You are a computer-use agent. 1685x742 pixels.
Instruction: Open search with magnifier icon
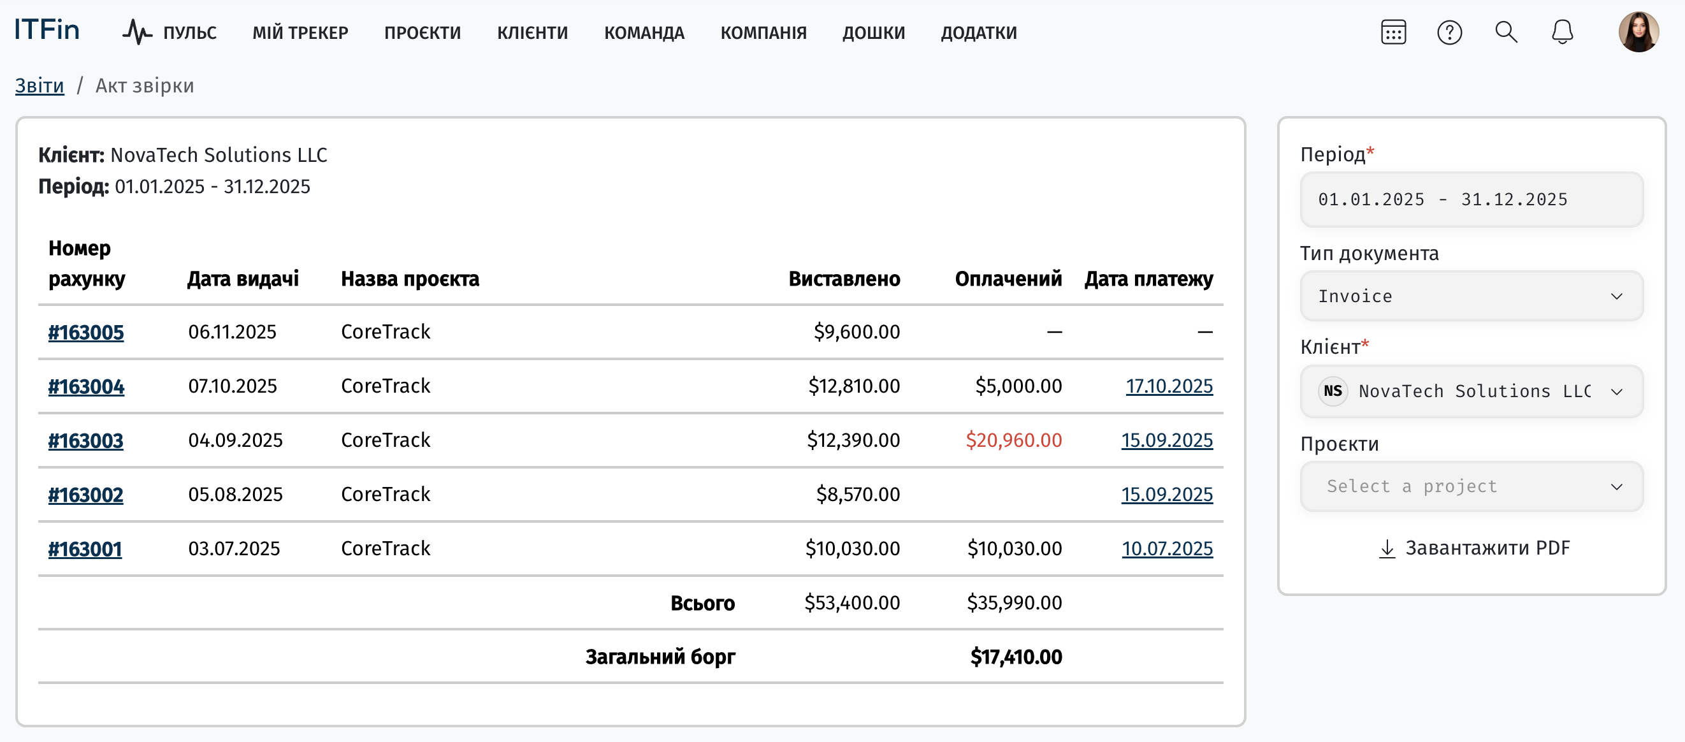1506,32
